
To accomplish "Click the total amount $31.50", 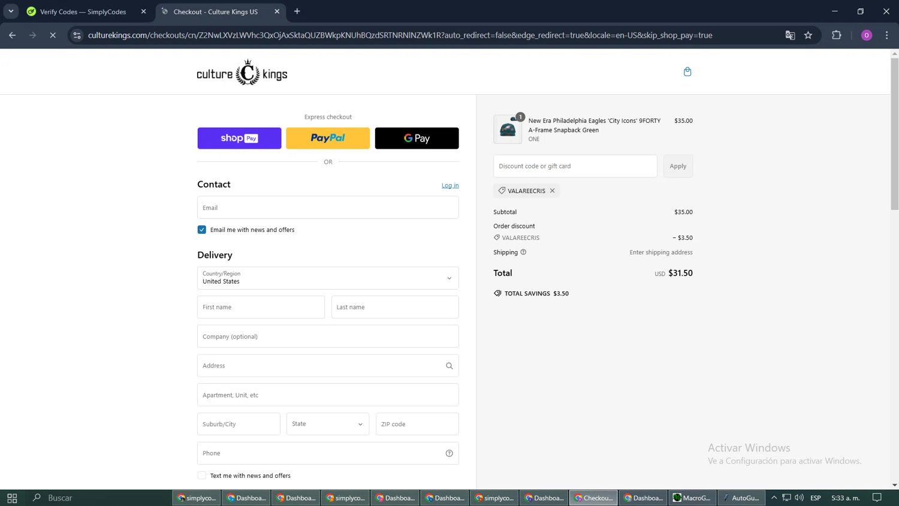I will [680, 273].
